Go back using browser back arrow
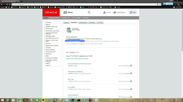The image size is (183, 102). click(x=2, y=4)
